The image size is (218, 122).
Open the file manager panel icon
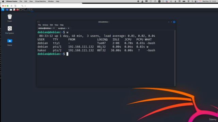tap(11, 10)
